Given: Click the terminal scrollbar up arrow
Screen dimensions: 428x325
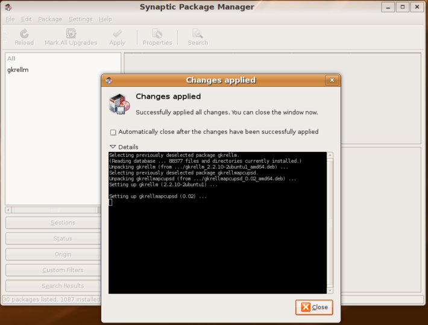Looking at the screenshot, I should tap(330, 155).
